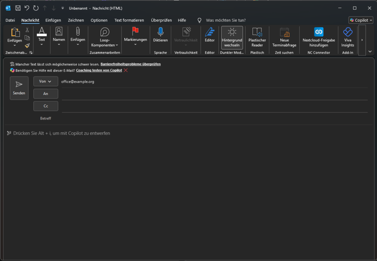Image resolution: width=377 pixels, height=261 pixels.
Task: Add a Nextcloud-Freigabe hinzufügen share
Action: tap(318, 37)
